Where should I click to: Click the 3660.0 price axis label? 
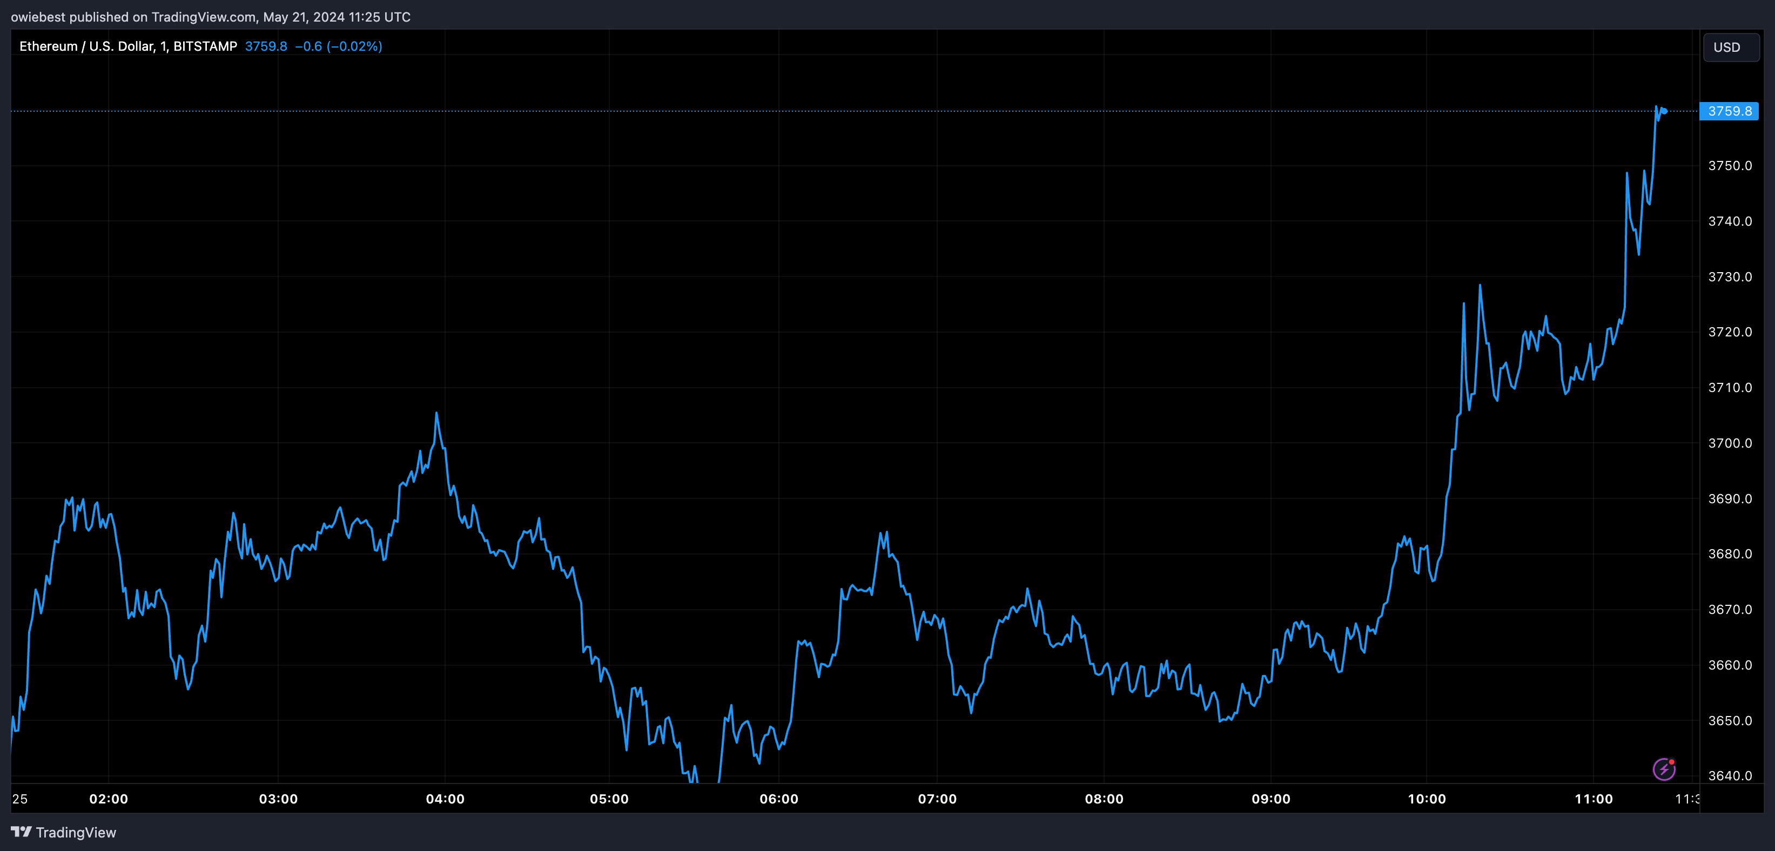1730,665
